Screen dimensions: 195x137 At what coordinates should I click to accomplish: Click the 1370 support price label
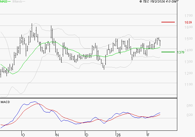[x=181, y=52]
